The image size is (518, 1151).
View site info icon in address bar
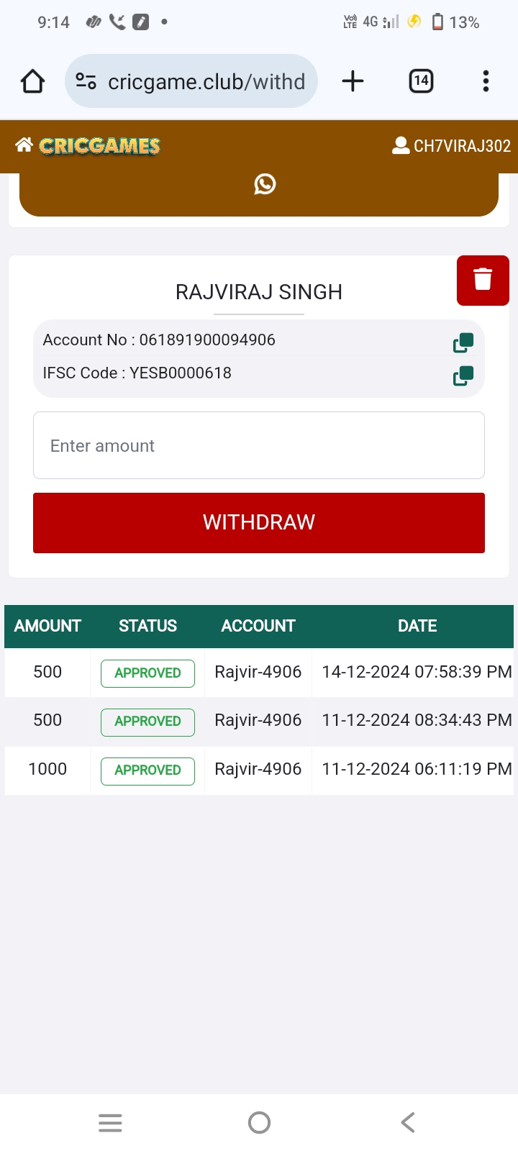pyautogui.click(x=86, y=81)
